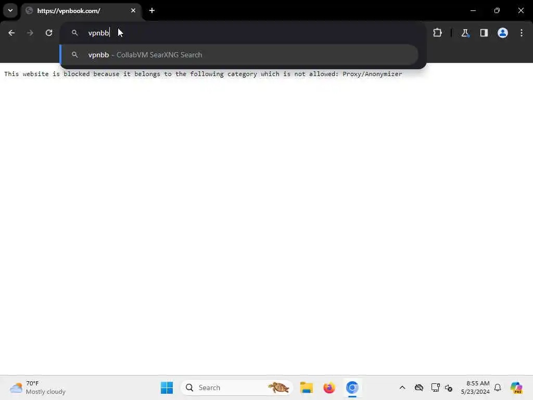Open File Explorer from the taskbar
533x400 pixels.
pyautogui.click(x=306, y=387)
